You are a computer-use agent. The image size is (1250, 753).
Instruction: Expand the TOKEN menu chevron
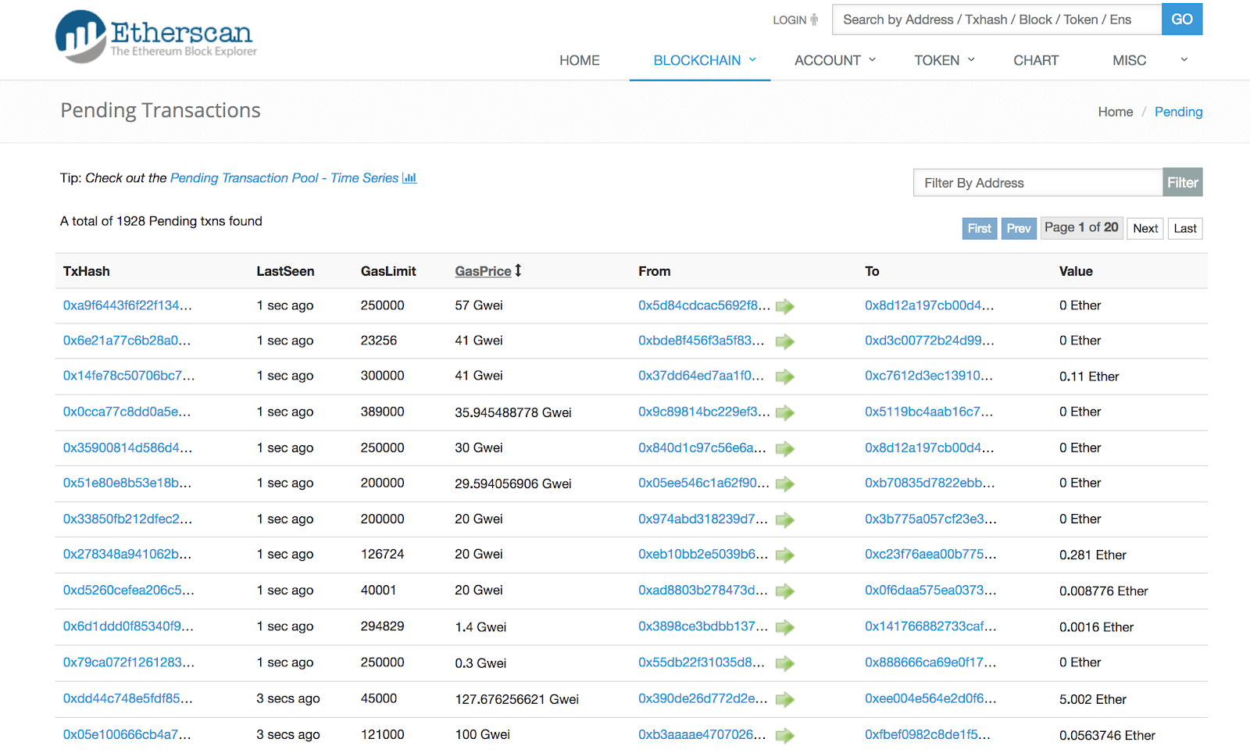click(972, 59)
